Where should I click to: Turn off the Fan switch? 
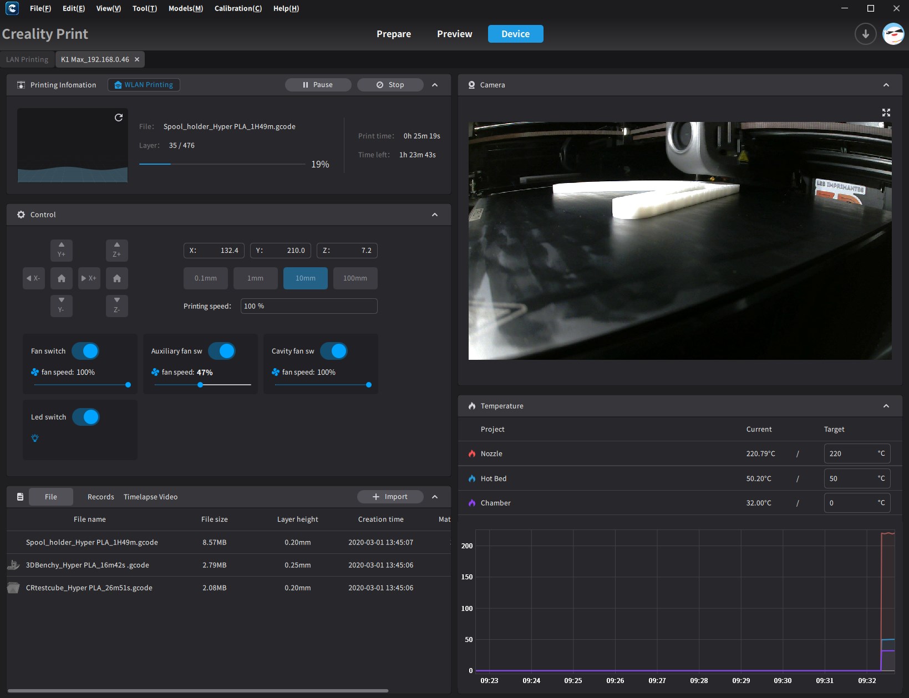tap(85, 351)
